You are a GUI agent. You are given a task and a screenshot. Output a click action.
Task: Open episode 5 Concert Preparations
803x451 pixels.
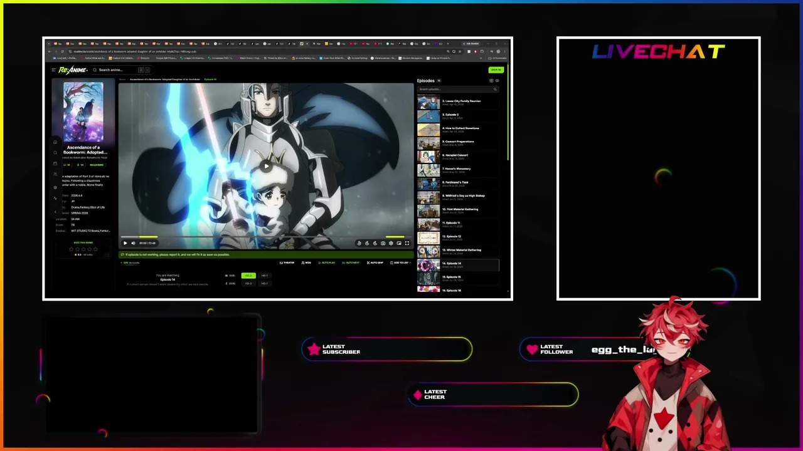(458, 143)
